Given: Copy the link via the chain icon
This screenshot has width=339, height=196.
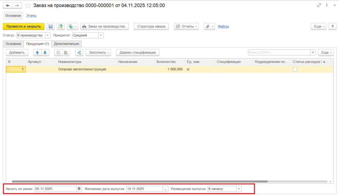Looking at the screenshot, I should [319, 5].
